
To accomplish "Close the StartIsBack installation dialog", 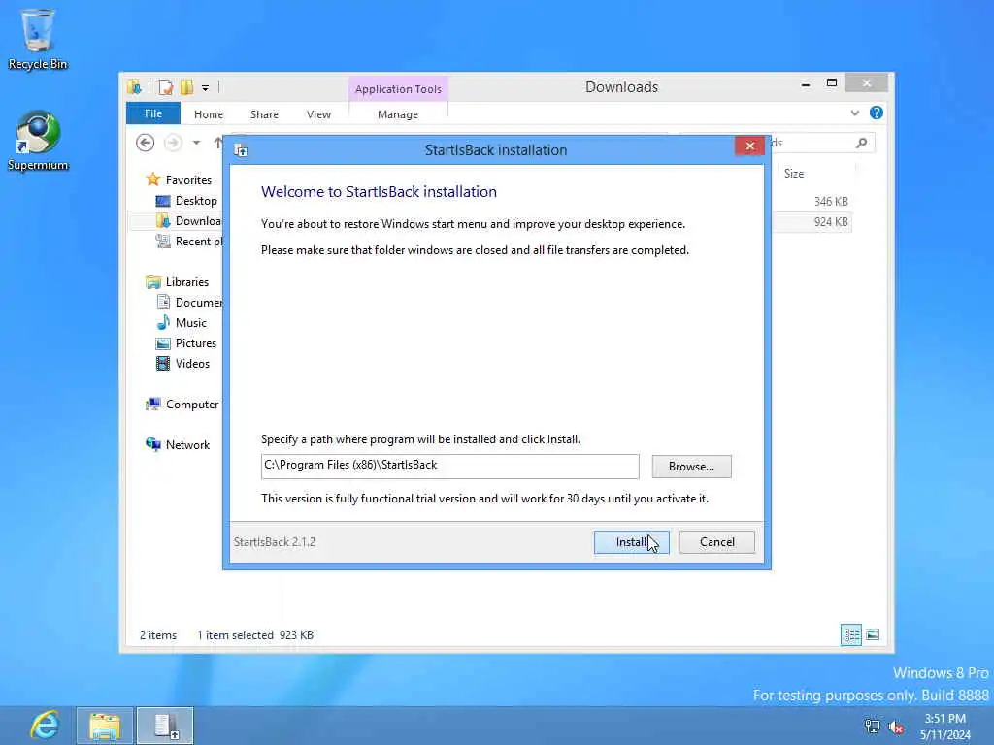I will pos(749,146).
